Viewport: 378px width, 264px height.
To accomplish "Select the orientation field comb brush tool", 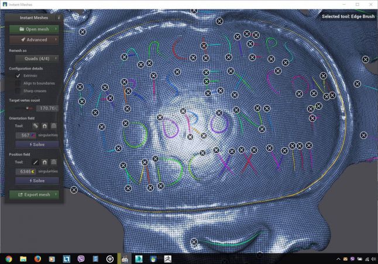I will (35, 126).
